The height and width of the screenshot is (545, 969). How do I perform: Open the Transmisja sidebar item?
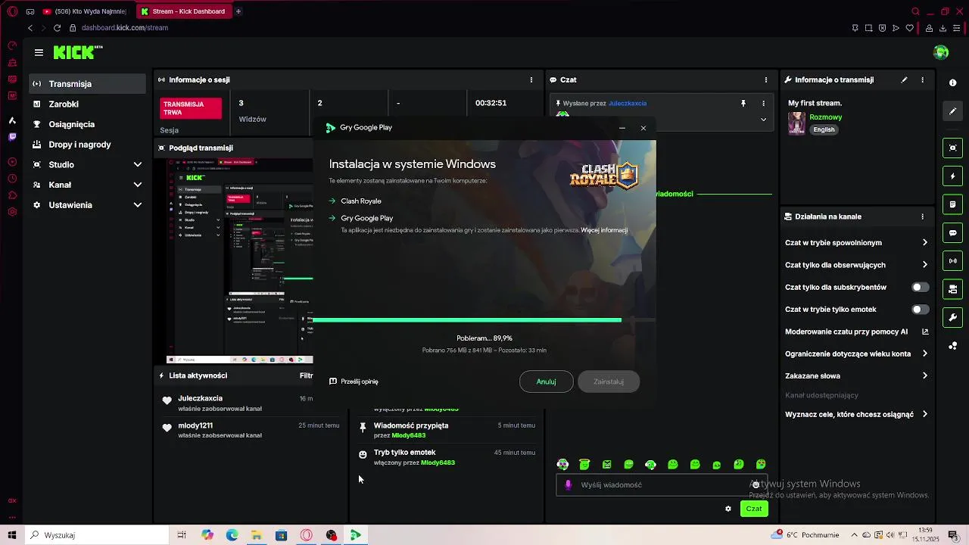87,84
